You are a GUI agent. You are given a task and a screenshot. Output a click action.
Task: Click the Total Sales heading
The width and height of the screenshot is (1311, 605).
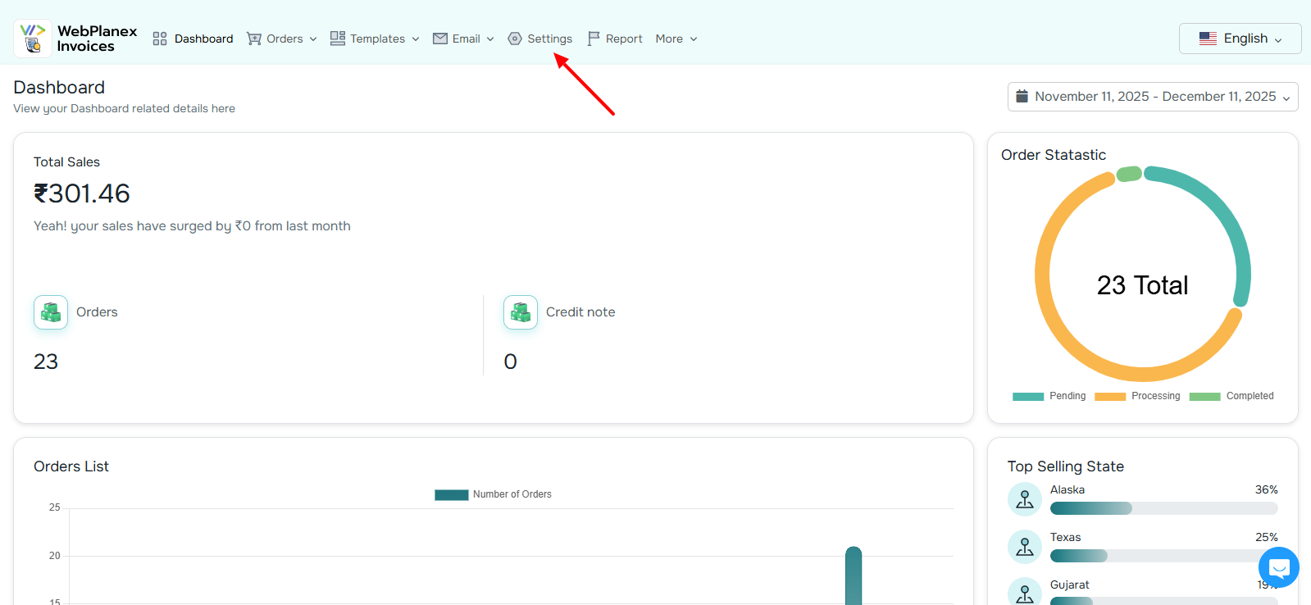[x=66, y=162]
